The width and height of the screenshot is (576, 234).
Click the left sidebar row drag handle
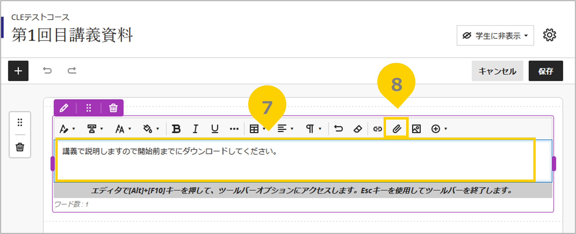[x=20, y=122]
